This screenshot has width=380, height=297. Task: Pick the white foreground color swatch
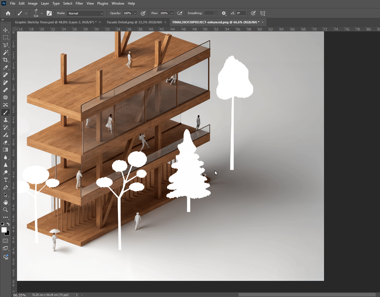coord(4,230)
